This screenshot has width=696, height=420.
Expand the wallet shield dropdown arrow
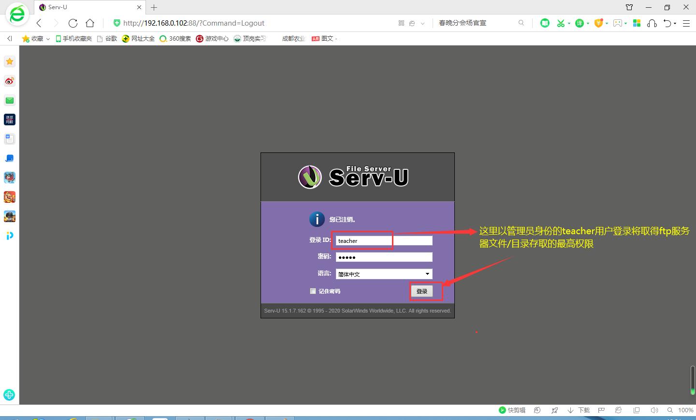(x=607, y=23)
